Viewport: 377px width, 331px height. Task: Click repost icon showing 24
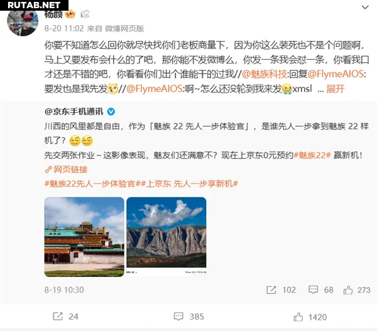[58, 317]
